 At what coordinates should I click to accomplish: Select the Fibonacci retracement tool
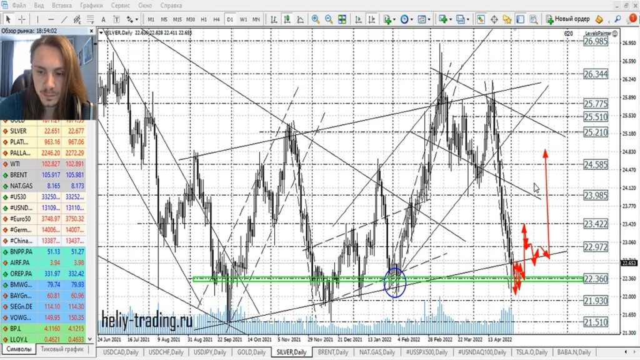tap(91, 19)
